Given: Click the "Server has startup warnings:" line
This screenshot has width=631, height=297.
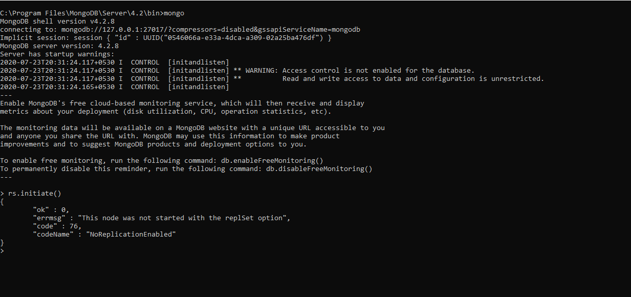Looking at the screenshot, I should coord(57,54).
